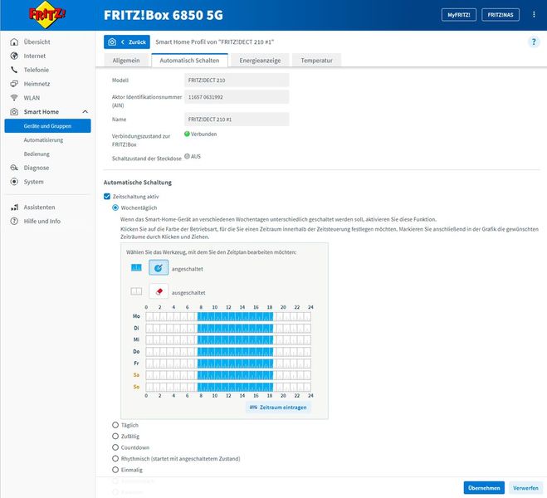Click Tuesday (Di) blue schedule bar
Screen dimensions: 547x498
[x=235, y=328]
